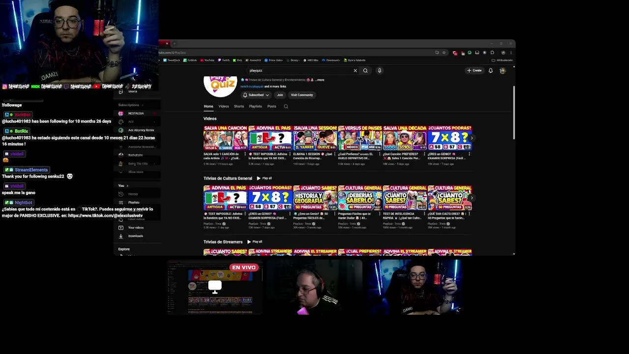The height and width of the screenshot is (354, 629).
Task: Open more options for SALVA solo 1 CANCIÓN video
Action: point(245,154)
